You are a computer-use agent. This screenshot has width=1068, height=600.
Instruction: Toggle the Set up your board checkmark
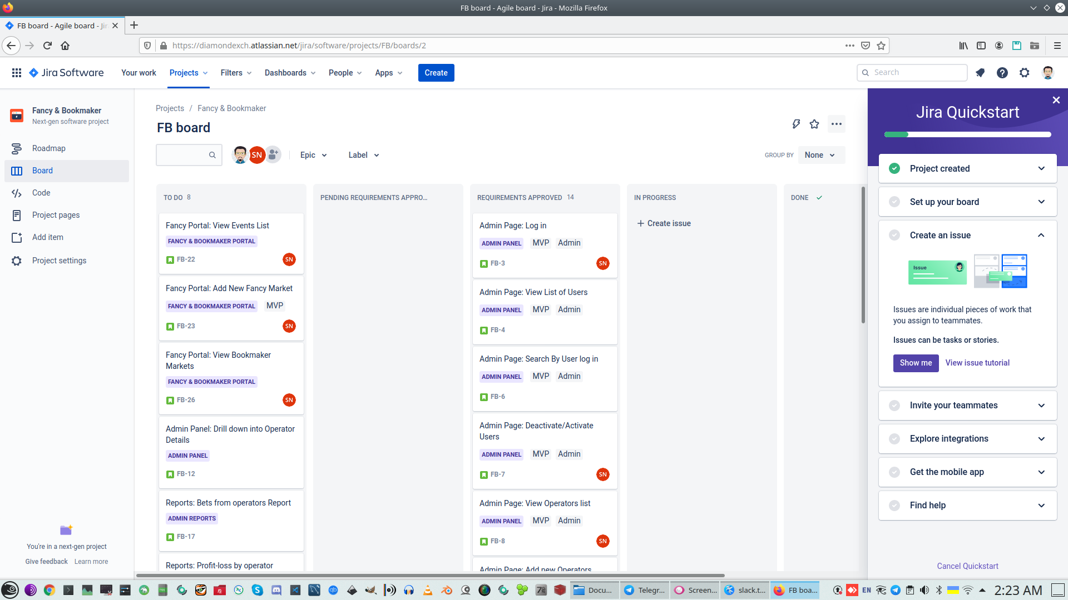[894, 202]
